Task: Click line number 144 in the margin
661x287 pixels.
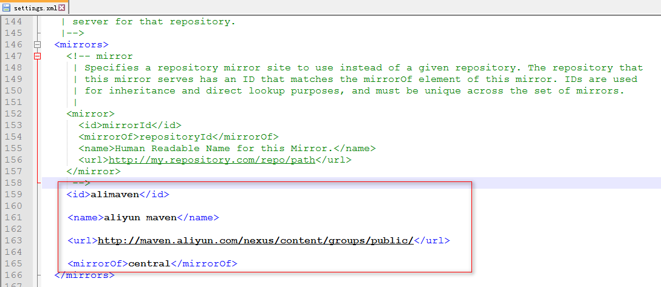Action: (13, 21)
